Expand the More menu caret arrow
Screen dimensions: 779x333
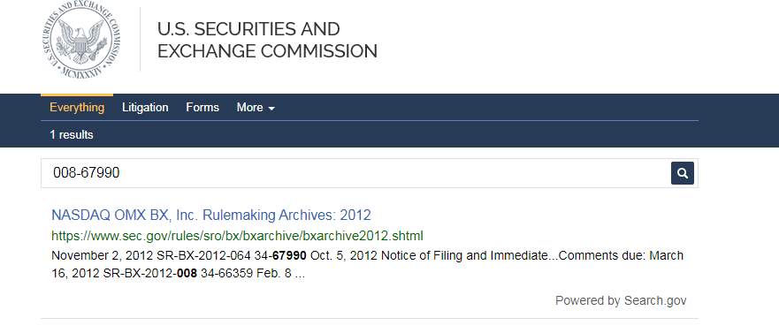[271, 108]
